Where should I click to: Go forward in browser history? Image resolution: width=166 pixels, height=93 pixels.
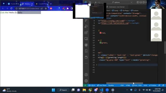pos(7,9)
